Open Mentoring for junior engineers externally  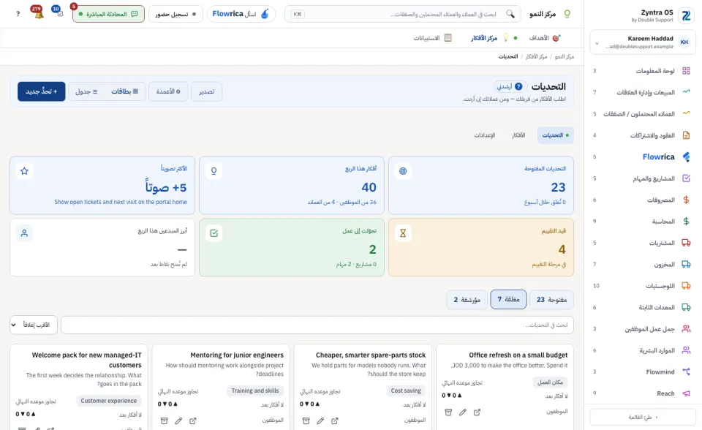tap(193, 421)
